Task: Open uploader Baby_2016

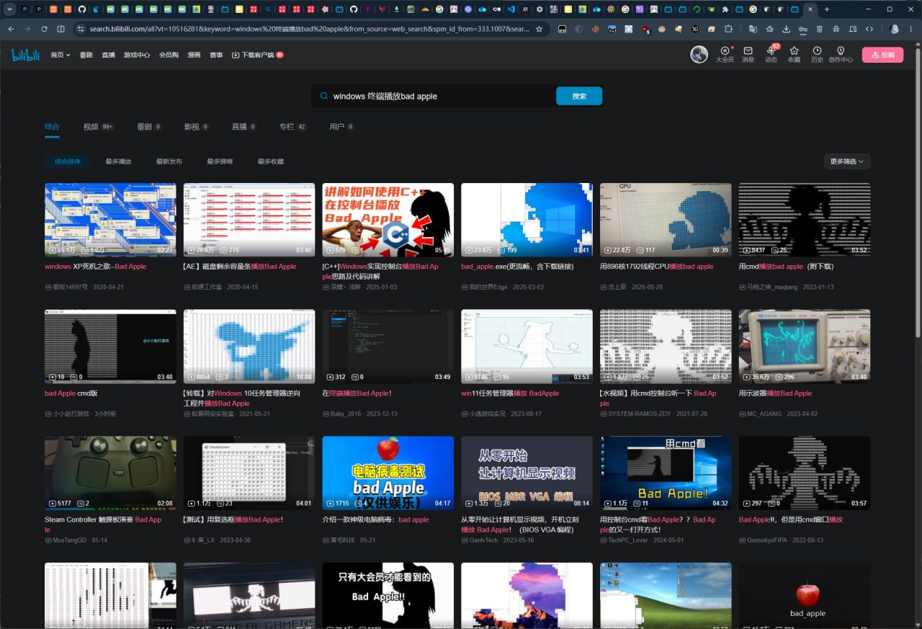Action: (x=342, y=414)
